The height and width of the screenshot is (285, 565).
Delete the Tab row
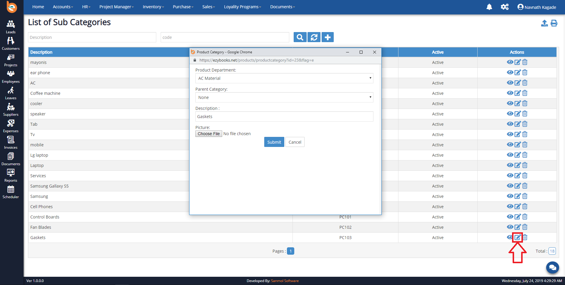525,124
